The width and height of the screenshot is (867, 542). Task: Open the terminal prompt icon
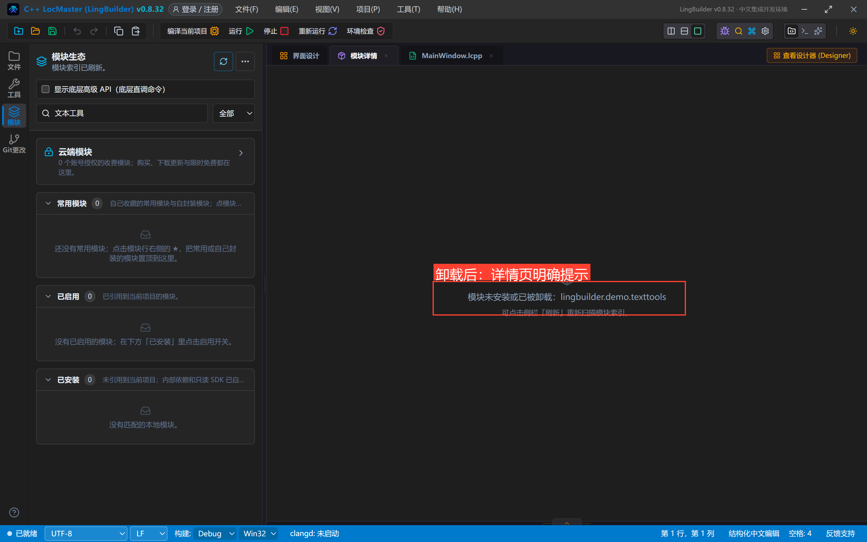point(805,31)
